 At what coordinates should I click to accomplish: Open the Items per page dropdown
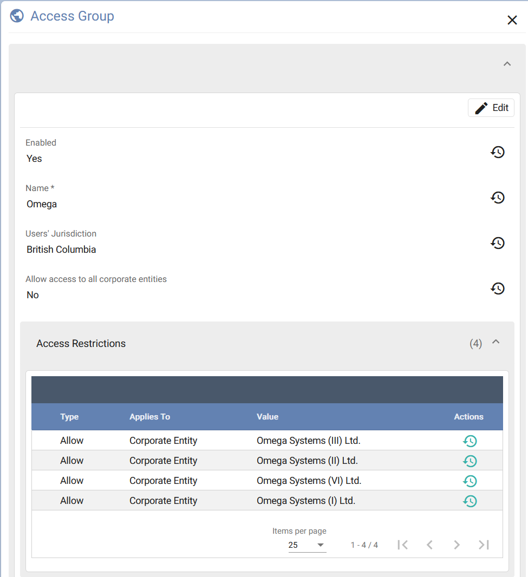[307, 545]
